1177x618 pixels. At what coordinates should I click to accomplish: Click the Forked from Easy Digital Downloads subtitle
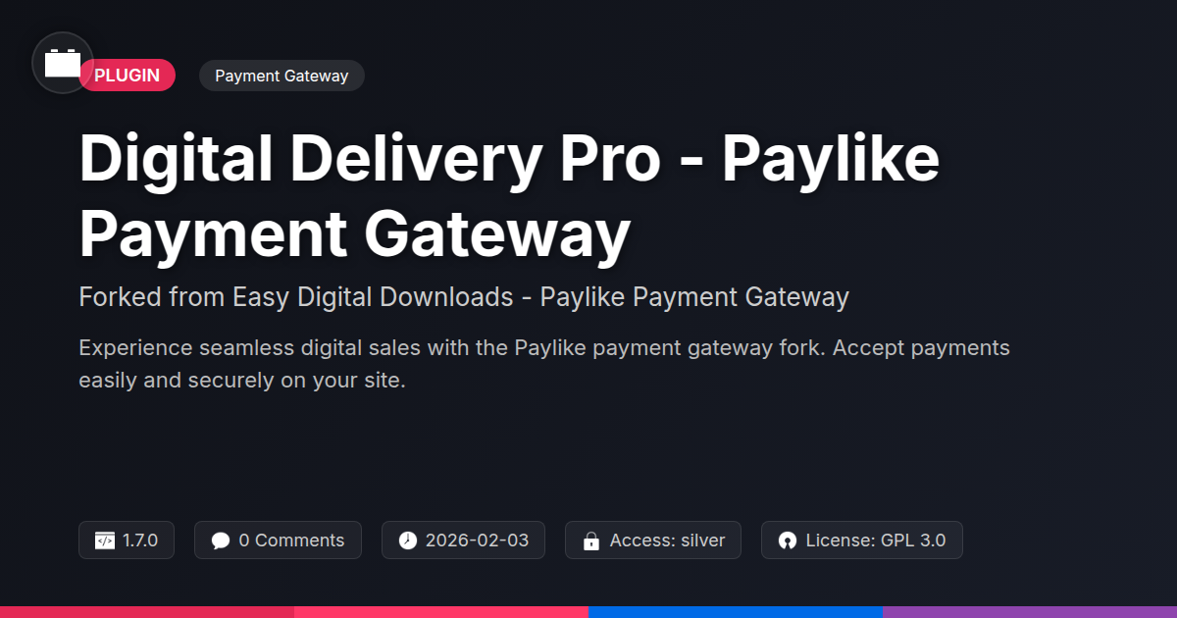(x=464, y=297)
